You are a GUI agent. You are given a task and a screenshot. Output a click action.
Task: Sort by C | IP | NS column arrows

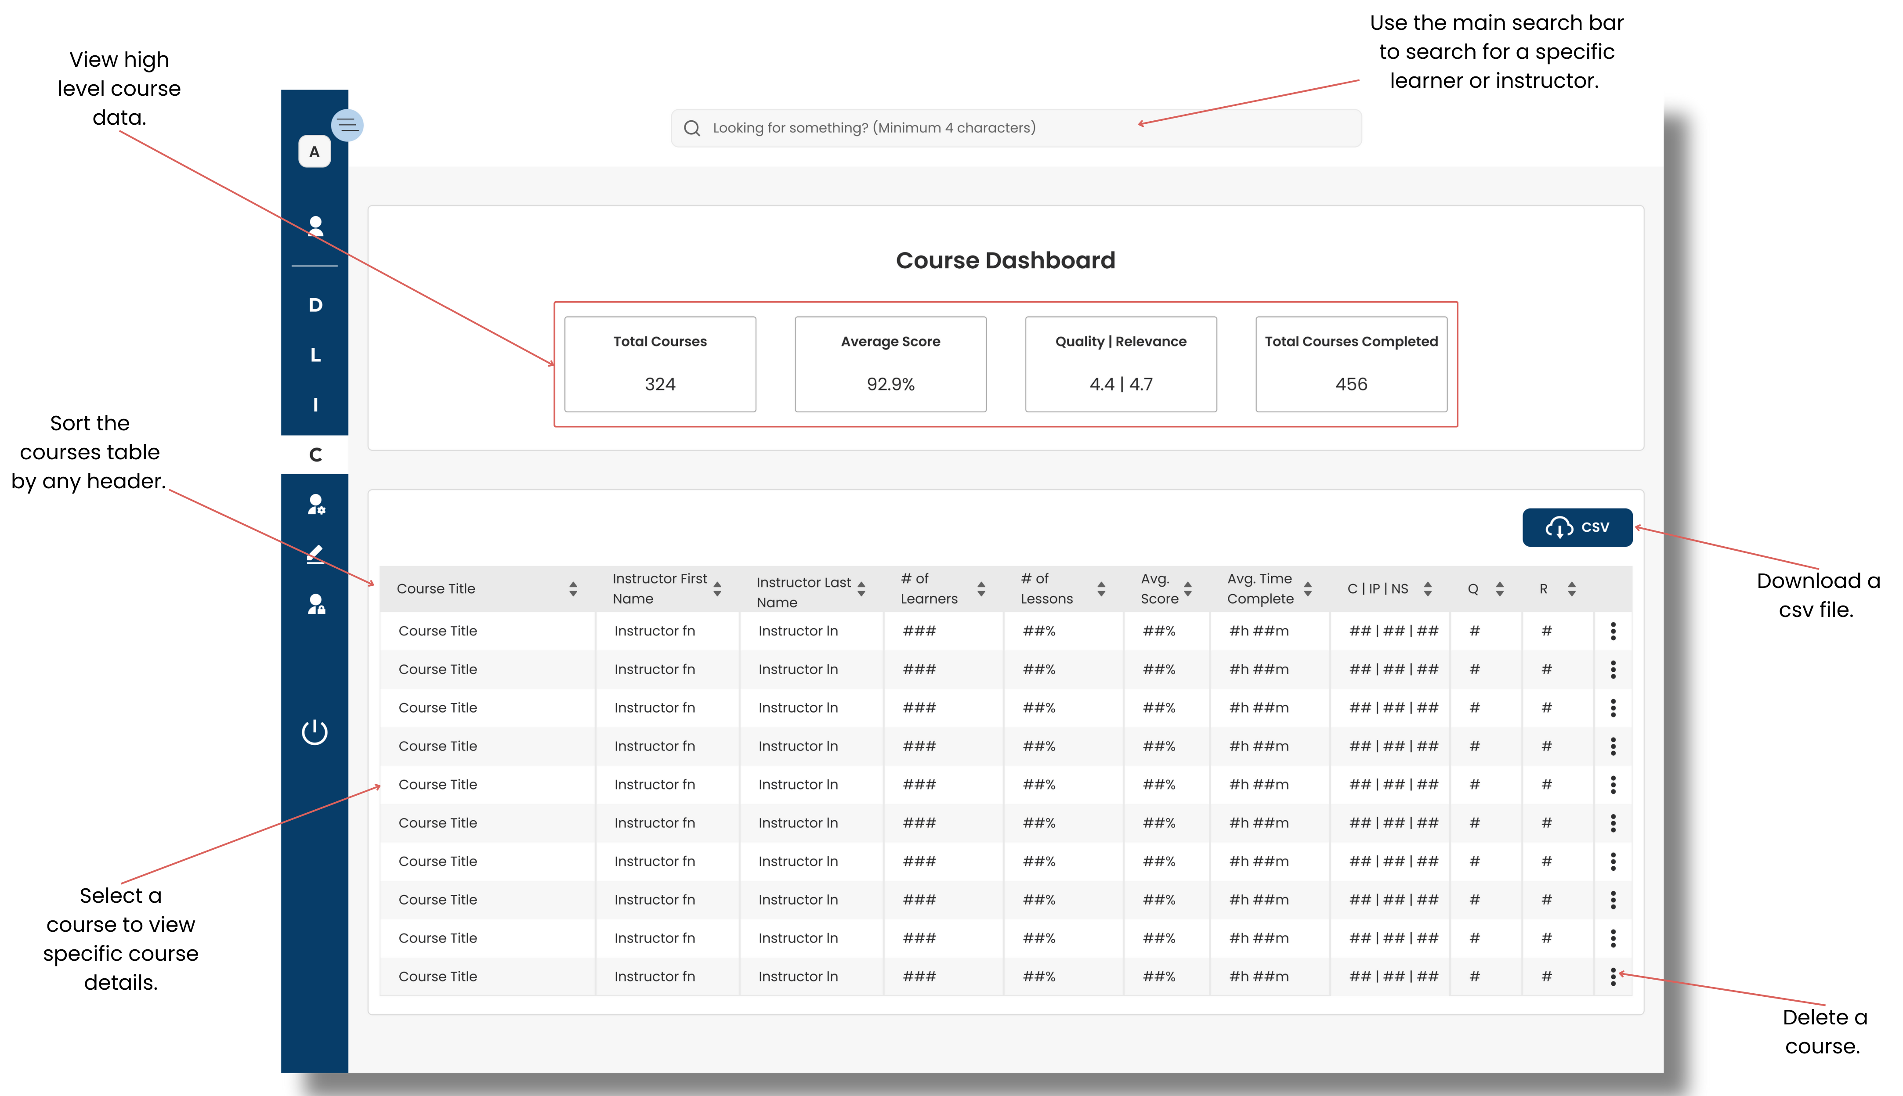pos(1428,589)
